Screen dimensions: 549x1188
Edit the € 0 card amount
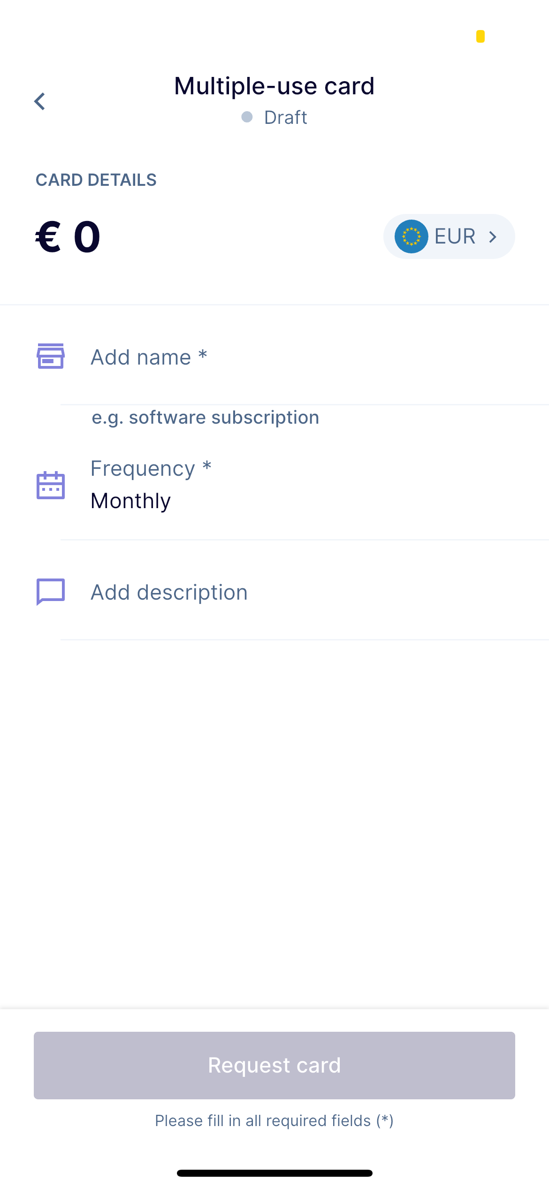pyautogui.click(x=69, y=237)
